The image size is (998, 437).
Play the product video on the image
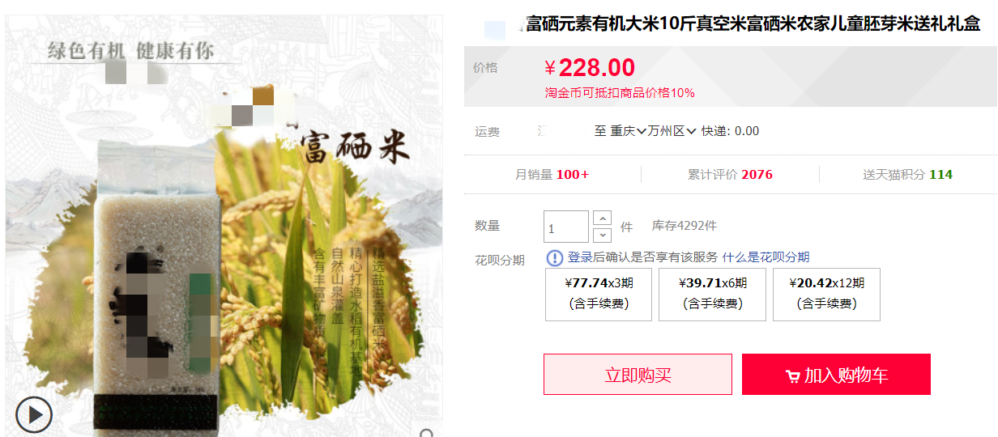(x=33, y=415)
